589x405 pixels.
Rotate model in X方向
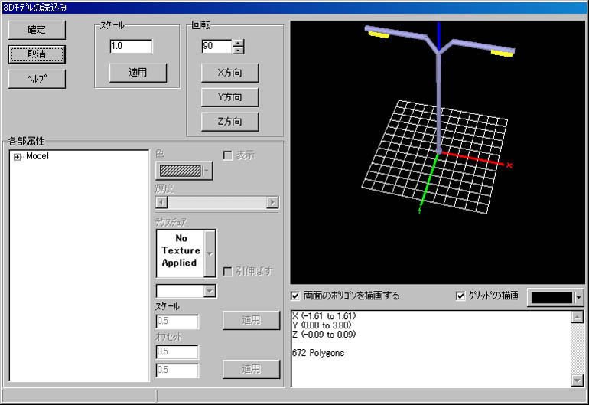pyautogui.click(x=230, y=73)
